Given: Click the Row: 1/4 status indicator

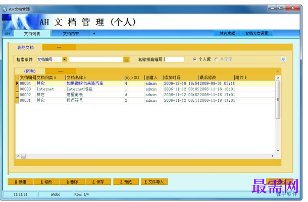Looking at the screenshot, I should pos(81,194).
